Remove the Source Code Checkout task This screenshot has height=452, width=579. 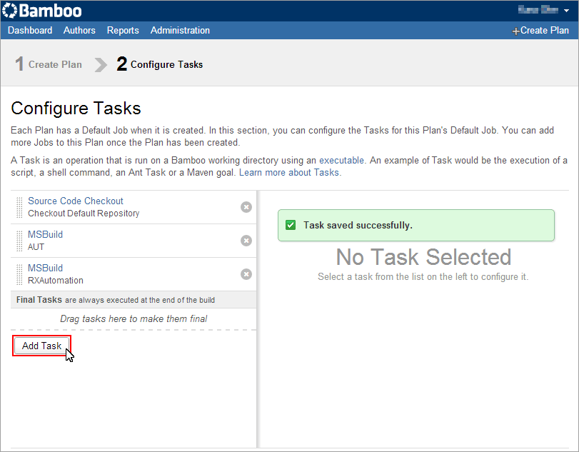246,207
